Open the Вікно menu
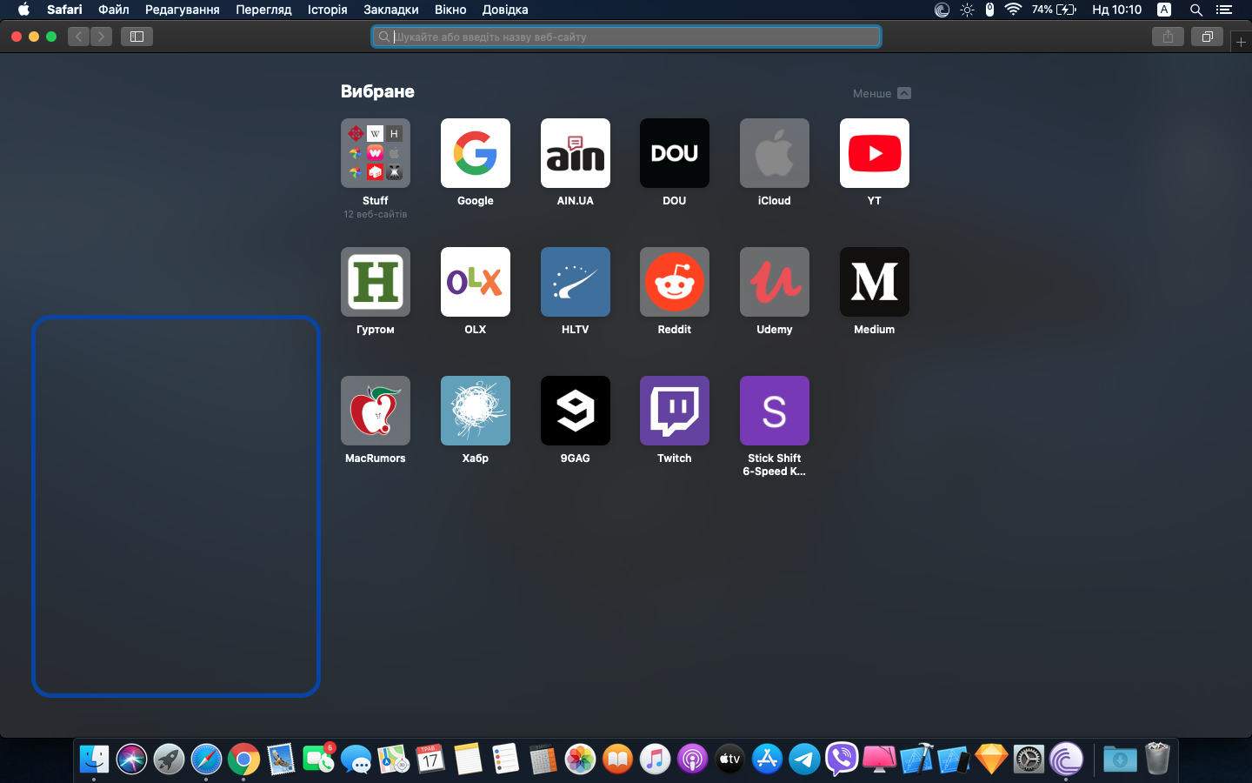This screenshot has width=1252, height=783. tap(450, 10)
